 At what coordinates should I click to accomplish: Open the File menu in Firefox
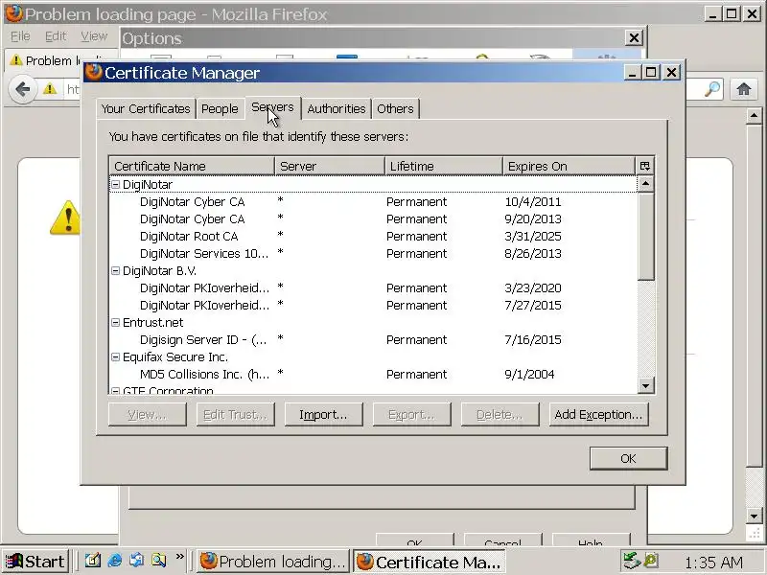tap(20, 36)
